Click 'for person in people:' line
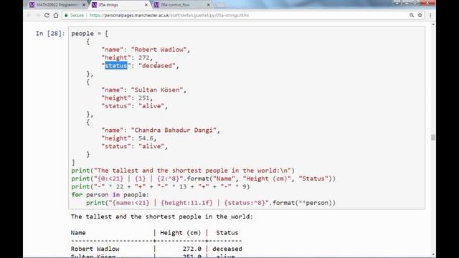The width and height of the screenshot is (459, 258). [x=110, y=195]
